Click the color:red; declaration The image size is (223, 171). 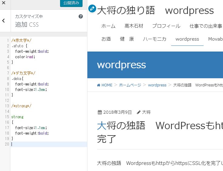[25, 57]
